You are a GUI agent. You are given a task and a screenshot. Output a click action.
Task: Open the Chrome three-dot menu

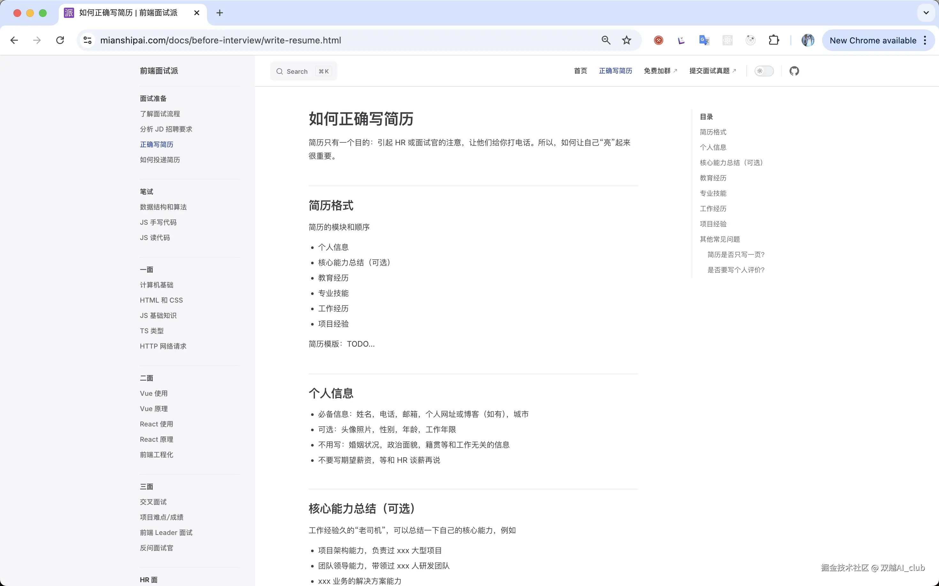pyautogui.click(x=925, y=40)
